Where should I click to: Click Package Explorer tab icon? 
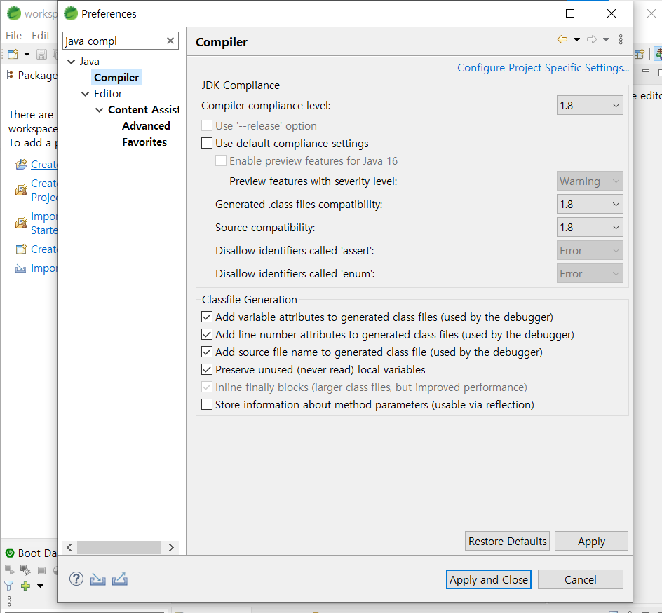coord(11,75)
